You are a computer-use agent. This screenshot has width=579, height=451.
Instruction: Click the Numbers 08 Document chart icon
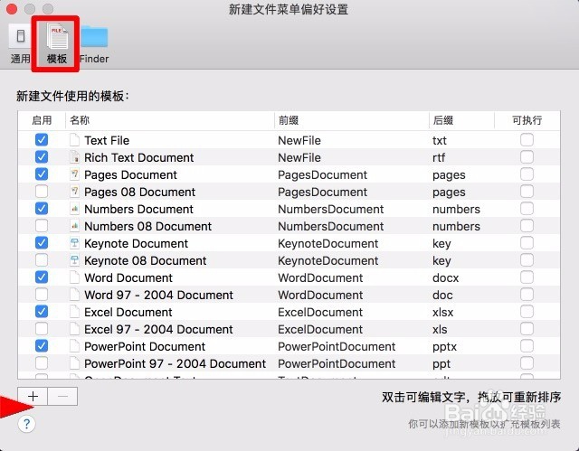[x=74, y=226]
